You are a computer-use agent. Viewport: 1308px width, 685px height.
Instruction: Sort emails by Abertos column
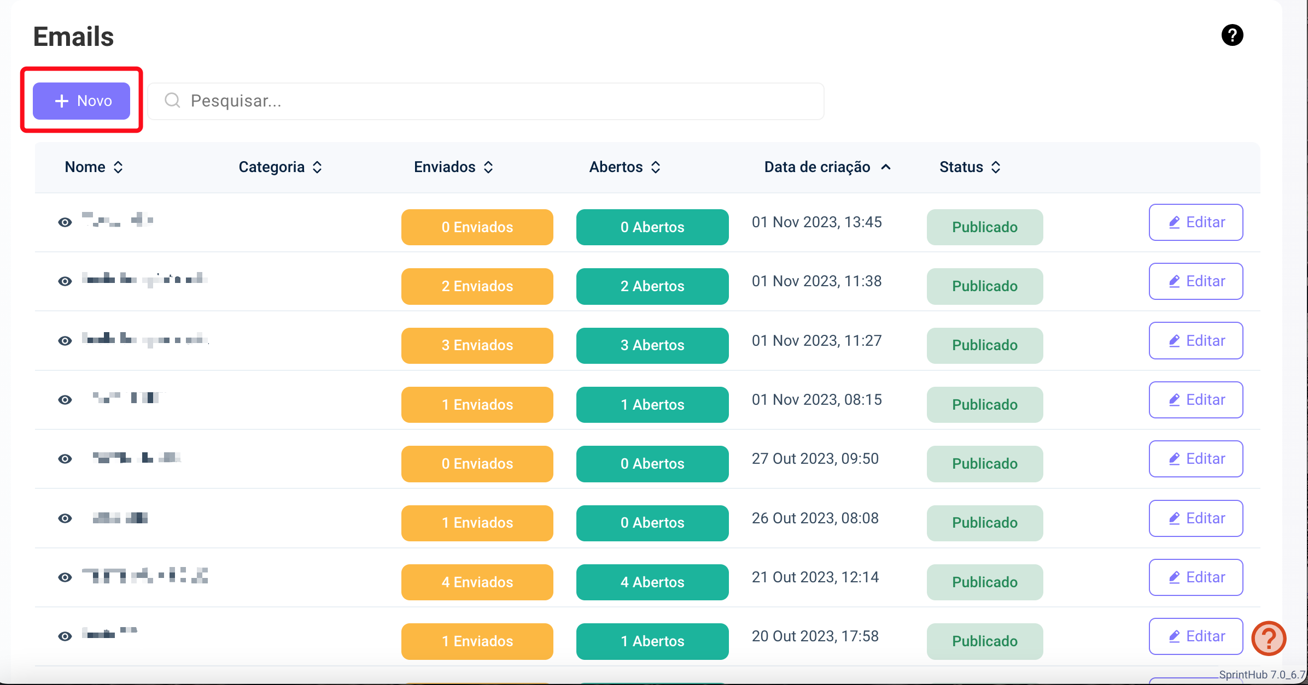[x=624, y=167]
